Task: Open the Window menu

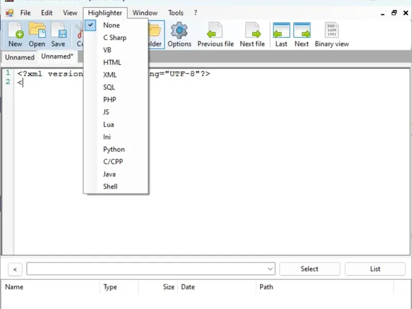Action: coord(145,12)
